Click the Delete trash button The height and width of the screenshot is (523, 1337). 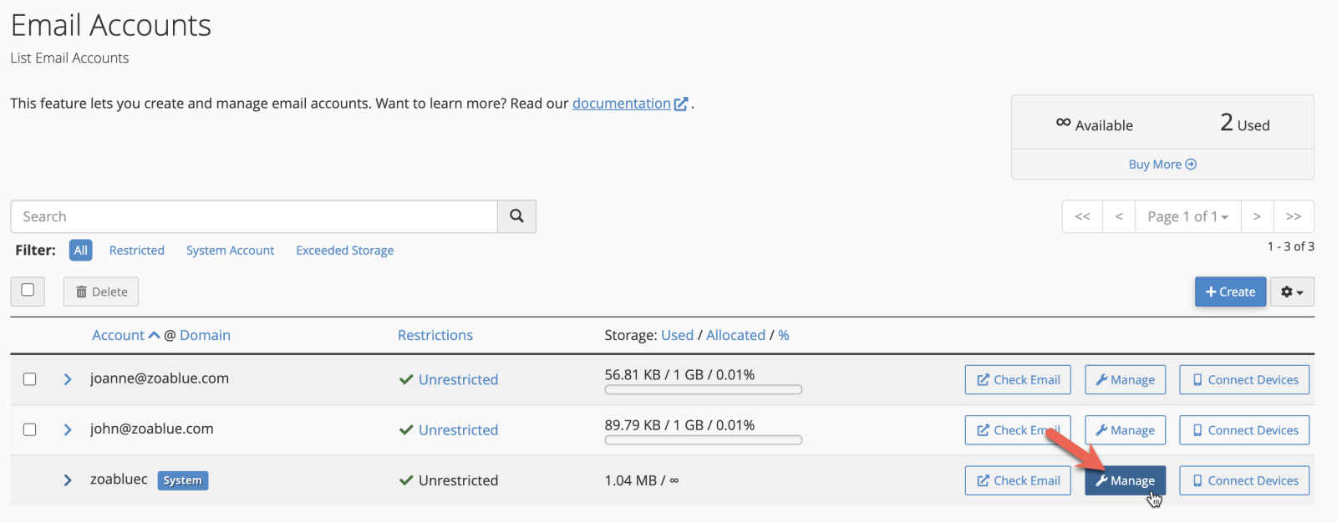tap(101, 292)
